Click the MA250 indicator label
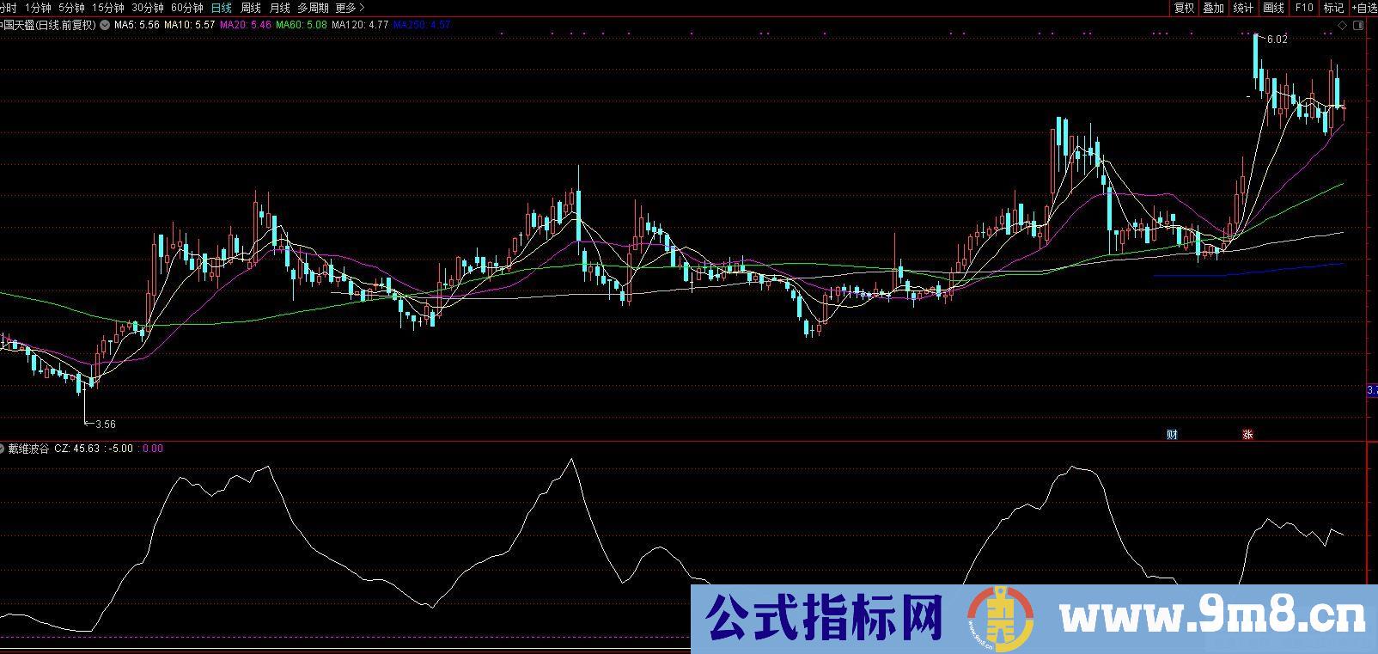Image resolution: width=1378 pixels, height=654 pixels. [421, 26]
